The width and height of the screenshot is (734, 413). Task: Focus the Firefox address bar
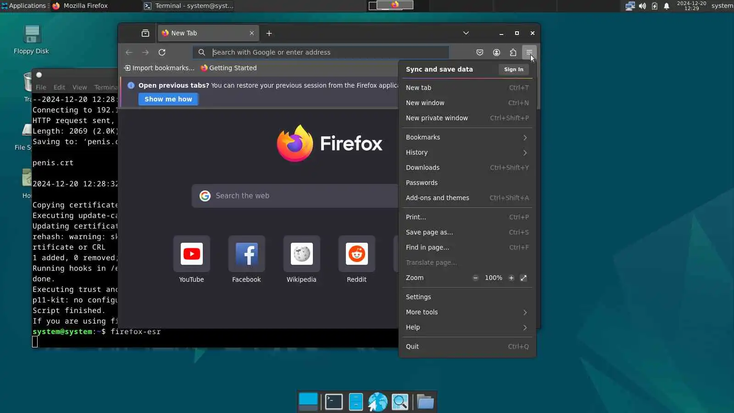pos(321,52)
